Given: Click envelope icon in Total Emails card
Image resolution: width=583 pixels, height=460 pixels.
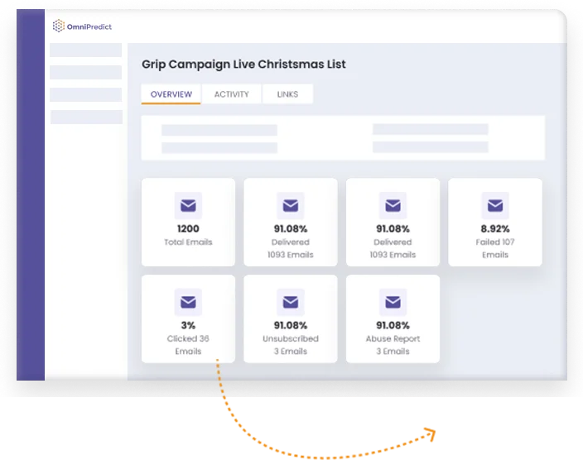Looking at the screenshot, I should click(x=188, y=205).
